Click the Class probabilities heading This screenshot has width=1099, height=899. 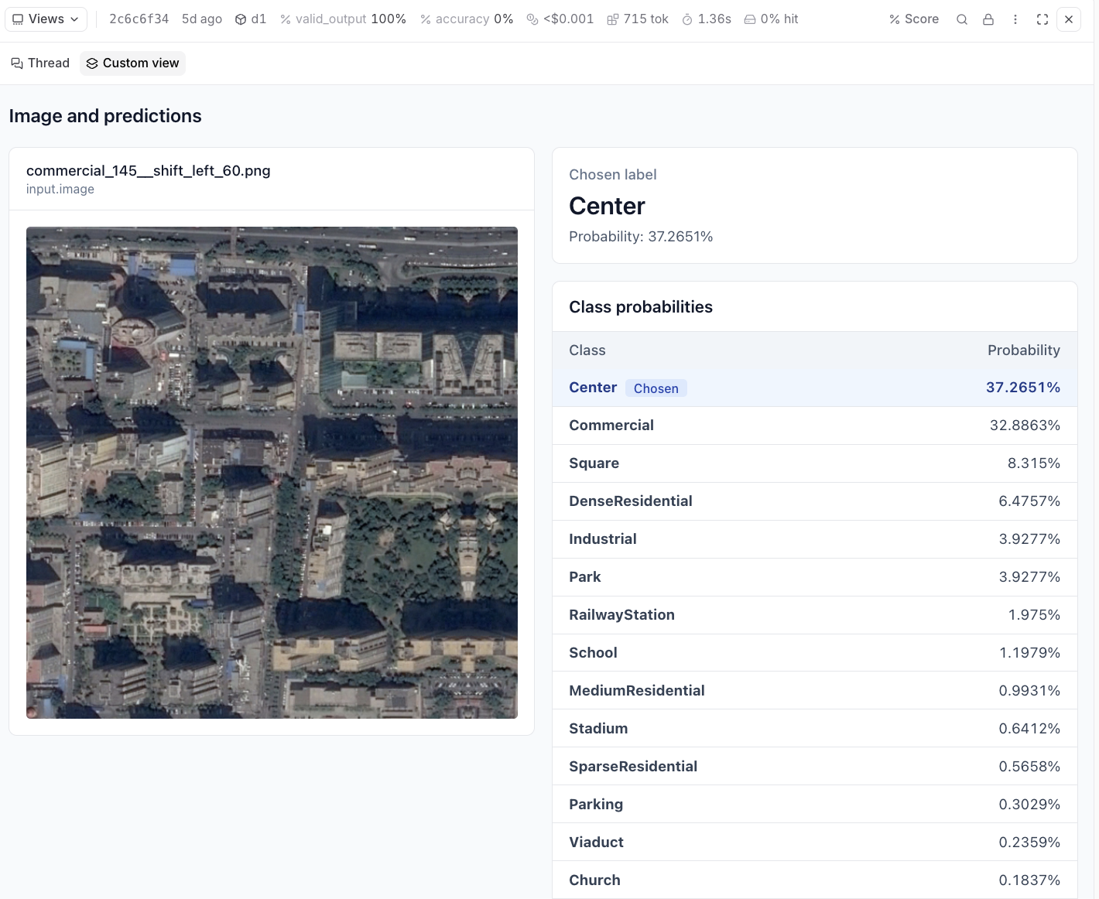coord(641,307)
